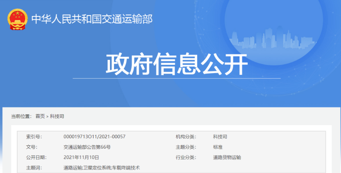341x173 pixels.
Task: Click the 文号 field label
Action: click(32, 147)
